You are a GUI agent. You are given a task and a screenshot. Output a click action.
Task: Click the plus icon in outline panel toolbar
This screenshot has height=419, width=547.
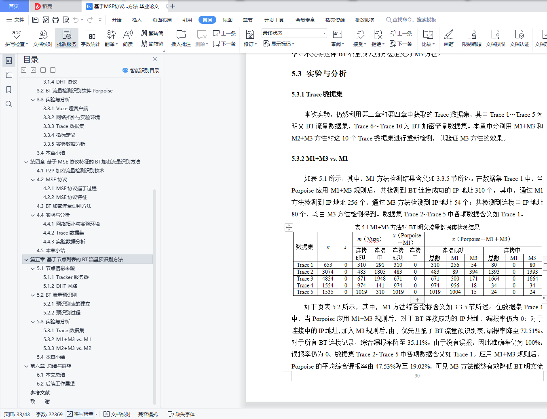point(43,70)
